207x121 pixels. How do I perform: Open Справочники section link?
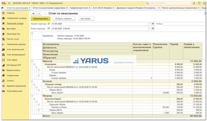13,75
